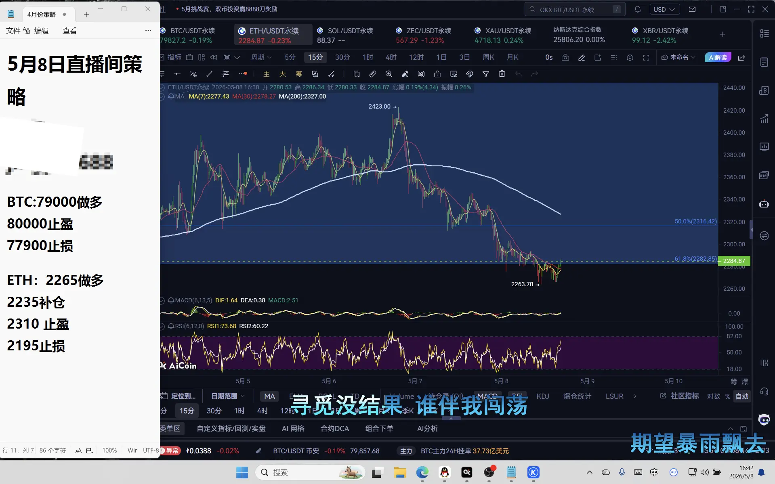Enter fullscreen chart mode icon

(646, 58)
